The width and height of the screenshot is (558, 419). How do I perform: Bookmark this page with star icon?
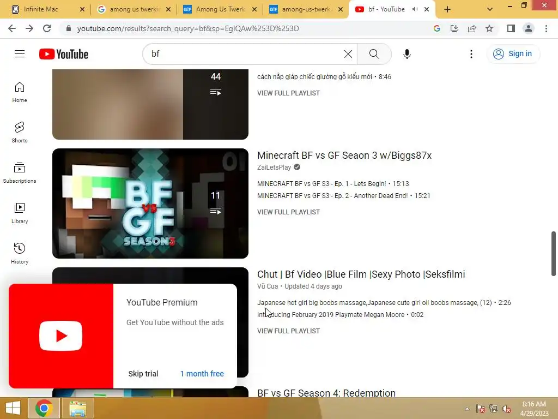click(489, 28)
